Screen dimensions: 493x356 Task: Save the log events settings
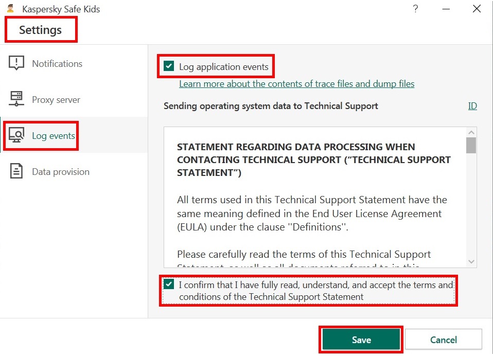361,340
